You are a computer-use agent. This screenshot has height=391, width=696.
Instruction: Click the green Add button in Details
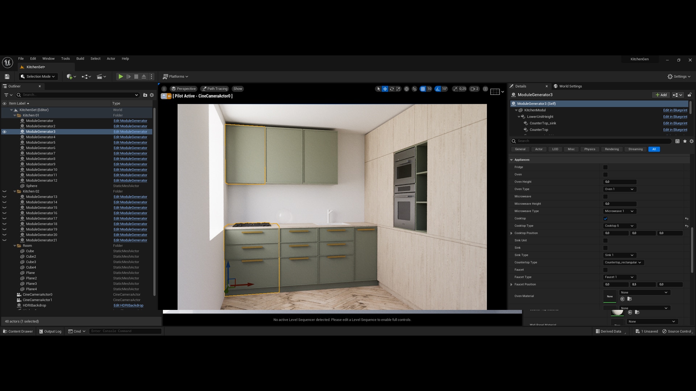pos(660,94)
